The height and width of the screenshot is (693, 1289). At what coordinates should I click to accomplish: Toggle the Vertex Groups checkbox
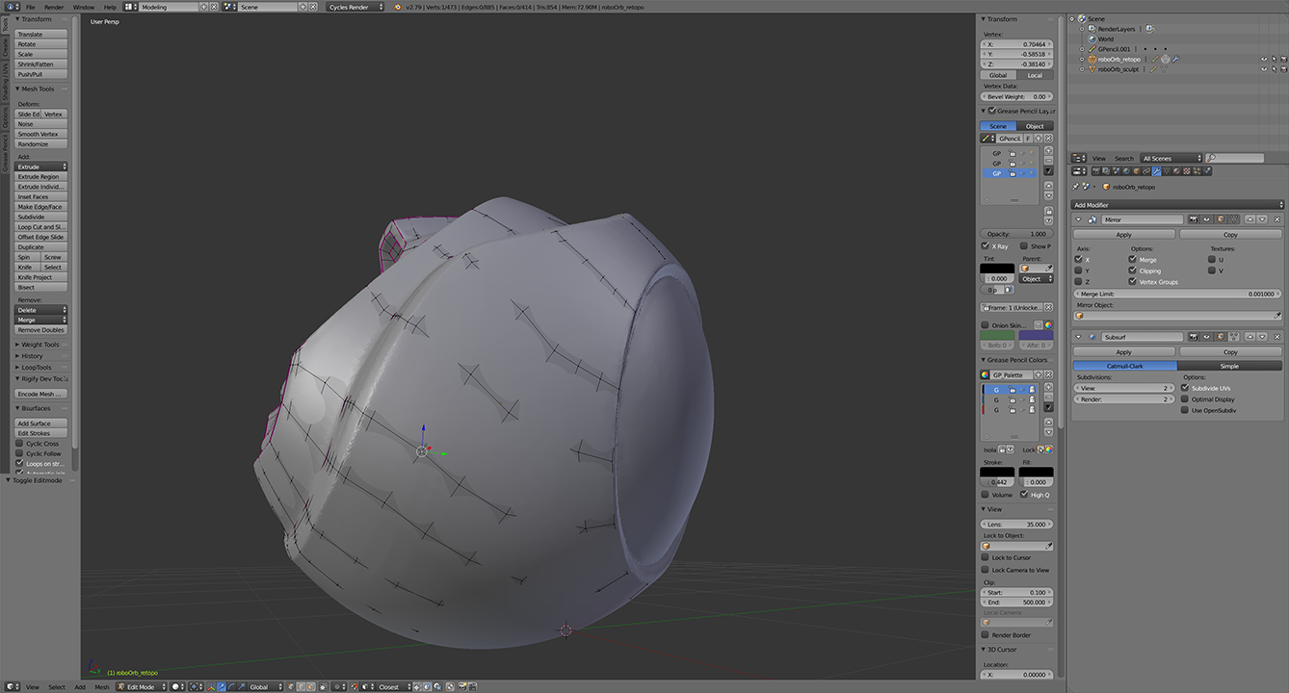1133,282
